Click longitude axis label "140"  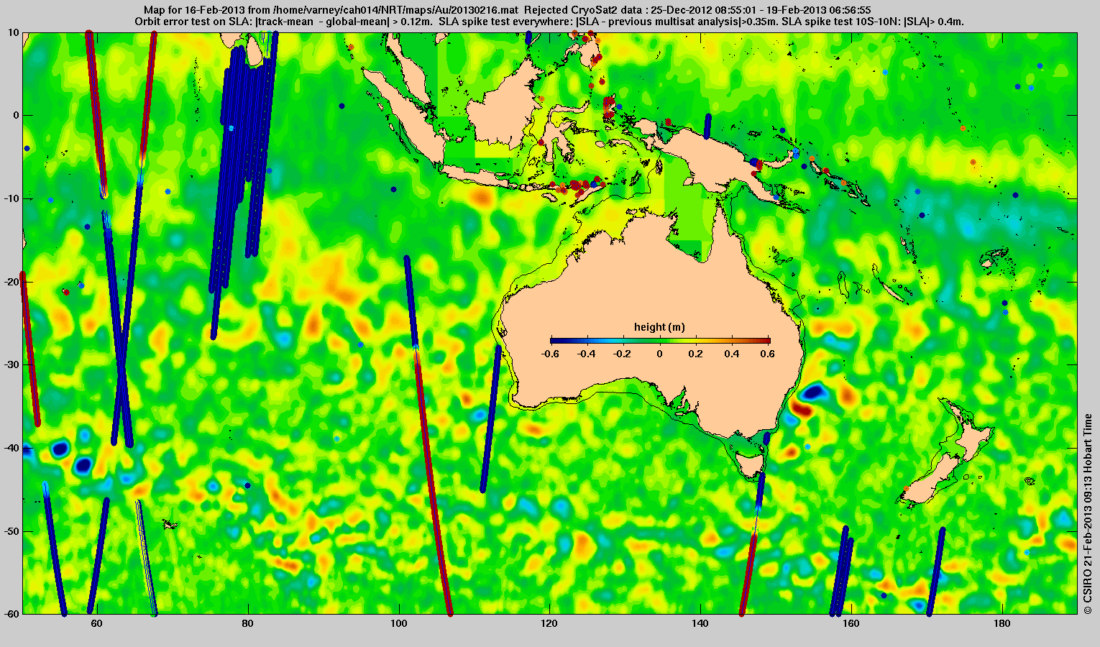[x=700, y=623]
